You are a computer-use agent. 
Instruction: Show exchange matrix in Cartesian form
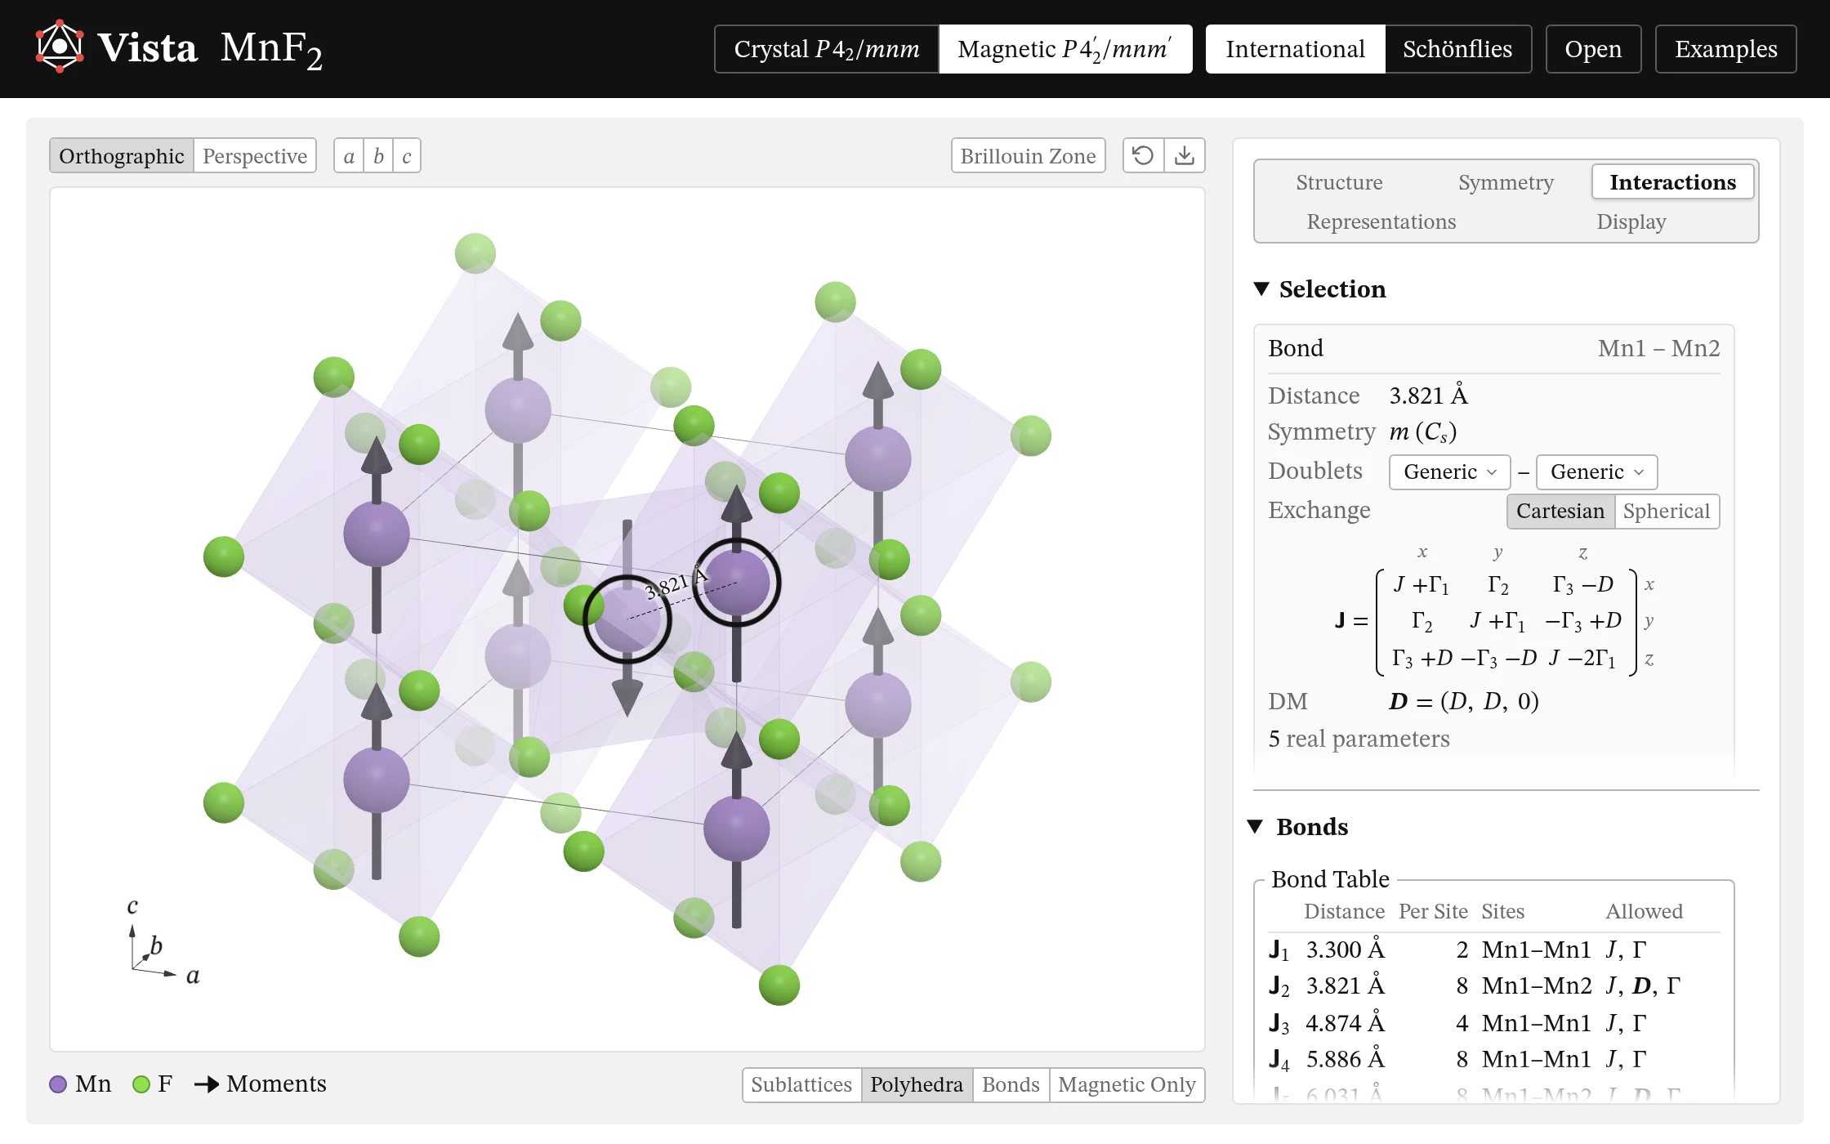tap(1560, 511)
